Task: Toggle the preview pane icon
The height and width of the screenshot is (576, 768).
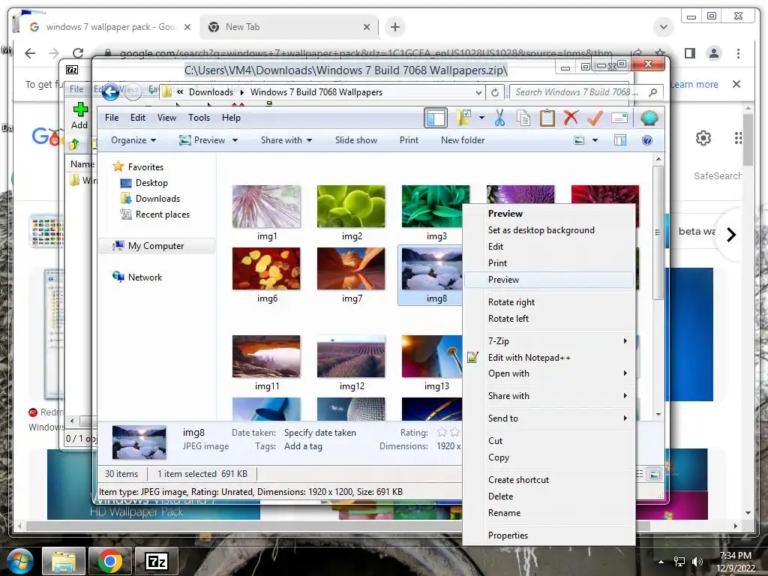Action: (x=620, y=140)
